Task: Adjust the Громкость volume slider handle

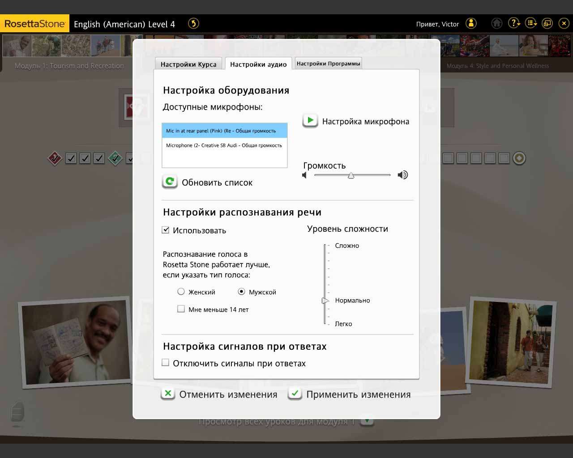Action: point(351,175)
